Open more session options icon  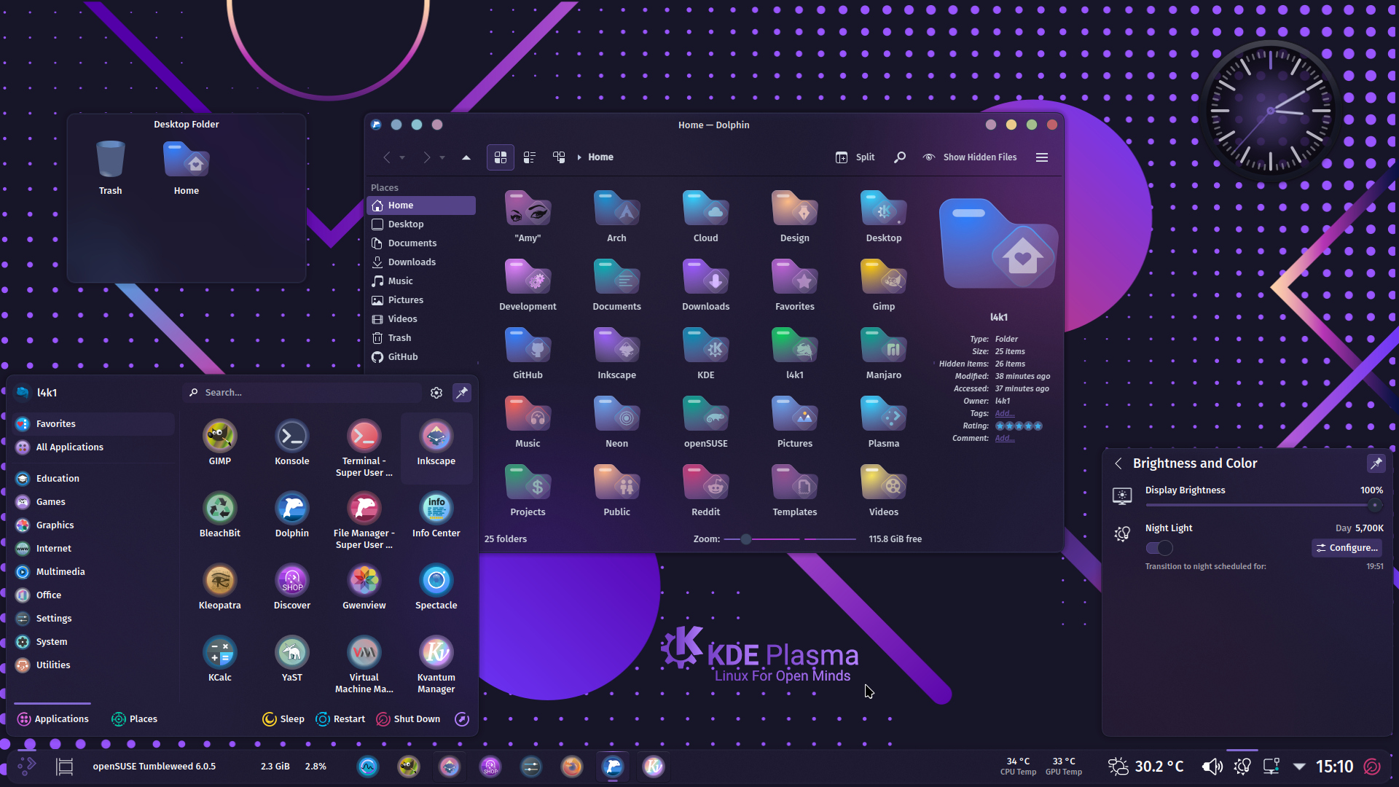[x=462, y=719]
